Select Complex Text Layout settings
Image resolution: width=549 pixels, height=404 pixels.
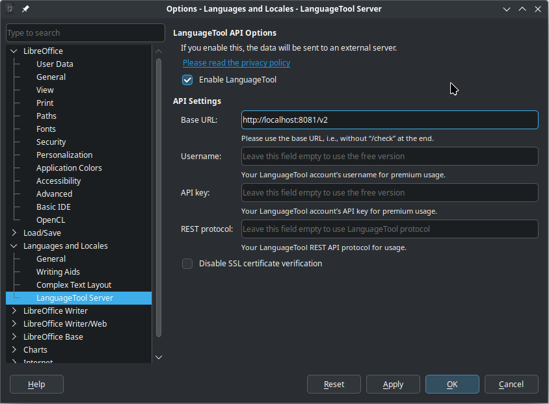(74, 284)
